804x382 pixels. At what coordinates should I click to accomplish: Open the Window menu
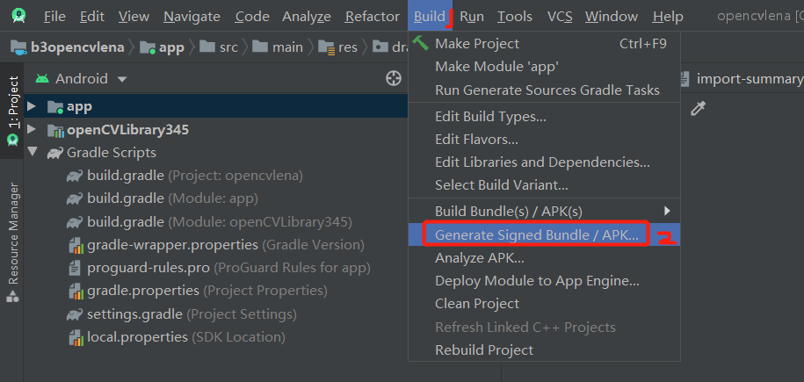click(612, 17)
